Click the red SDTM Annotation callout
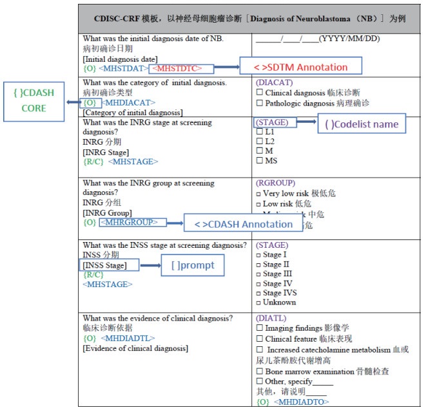This screenshot has width=428, height=410. (x=302, y=67)
